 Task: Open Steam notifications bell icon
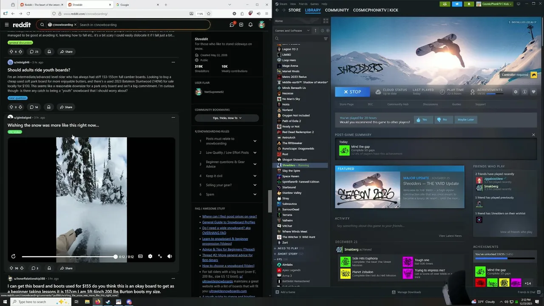pos(469,4)
